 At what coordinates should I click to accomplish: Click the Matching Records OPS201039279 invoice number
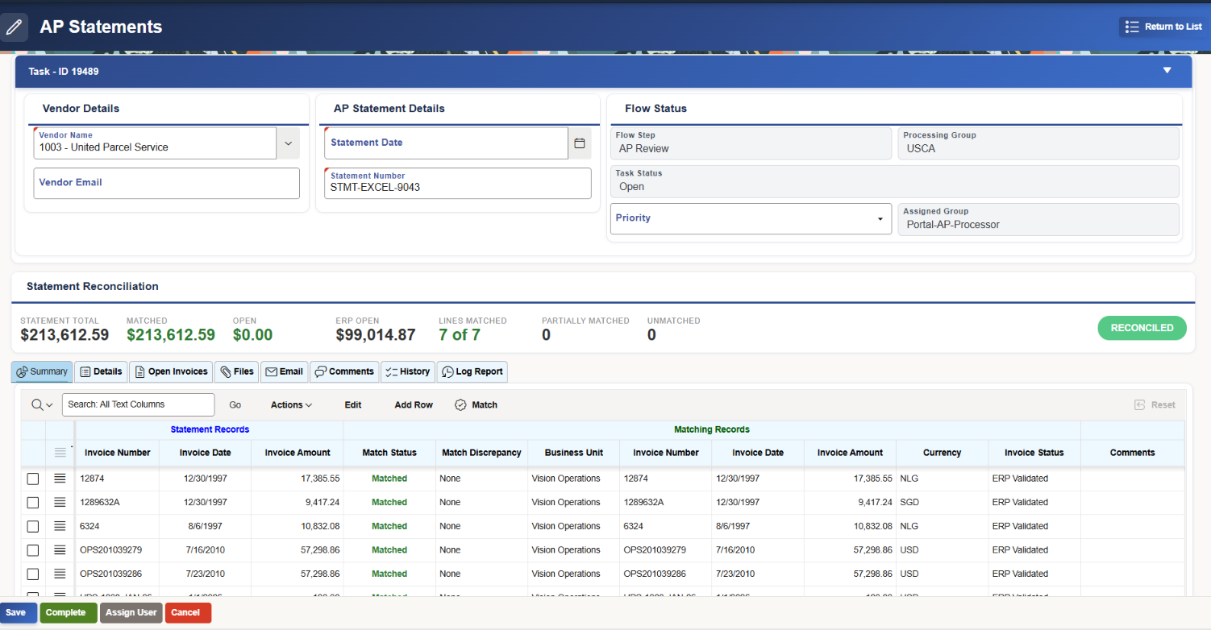tap(653, 550)
